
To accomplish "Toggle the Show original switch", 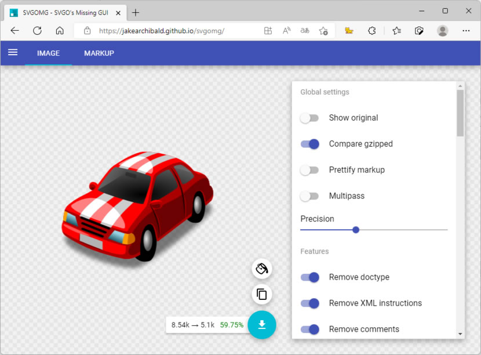I will click(x=309, y=118).
